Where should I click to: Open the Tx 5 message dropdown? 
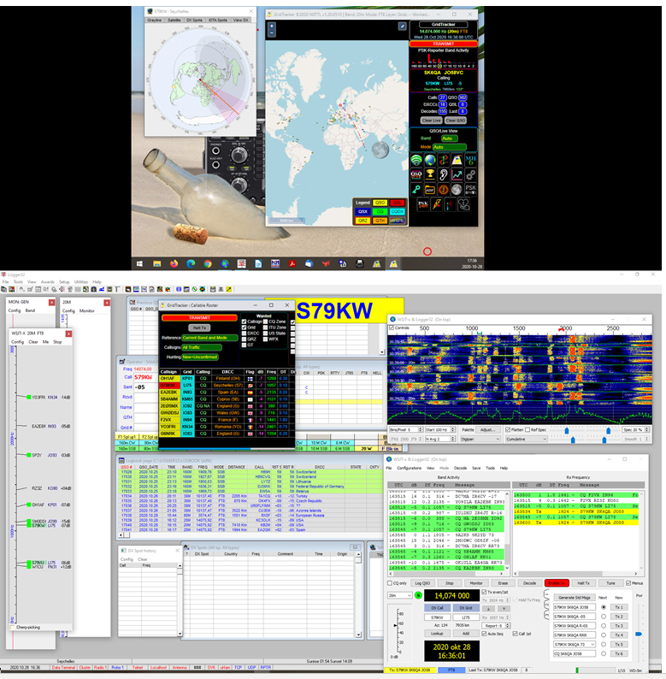pos(575,644)
